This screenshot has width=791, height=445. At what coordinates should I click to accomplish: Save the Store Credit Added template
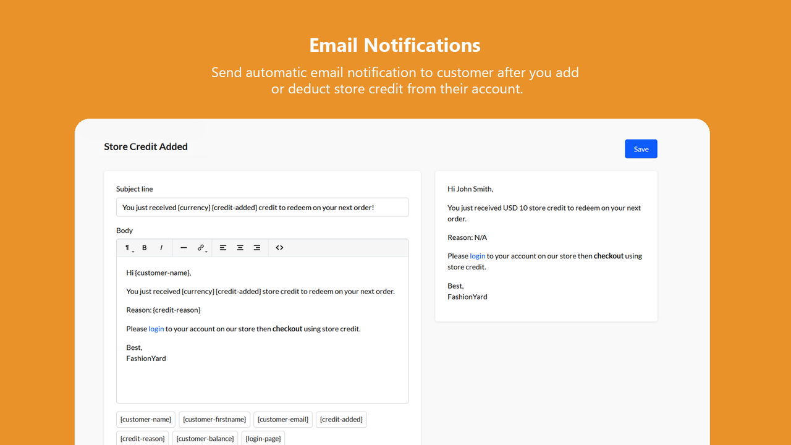[641, 148]
